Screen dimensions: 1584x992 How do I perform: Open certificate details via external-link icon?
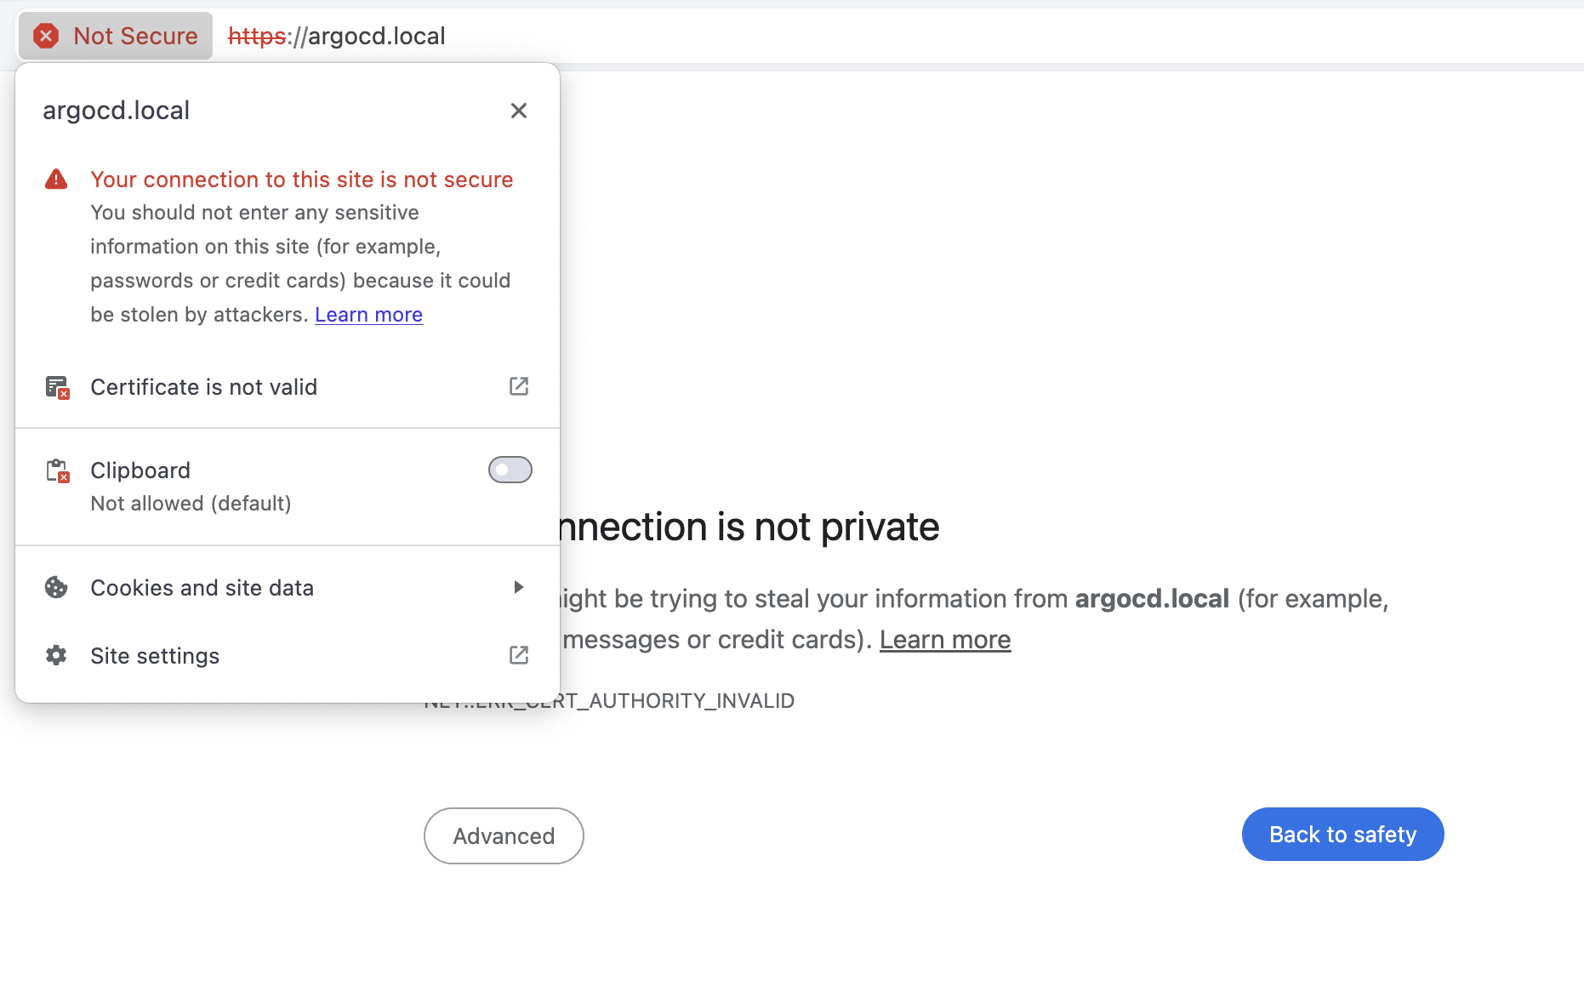519,386
